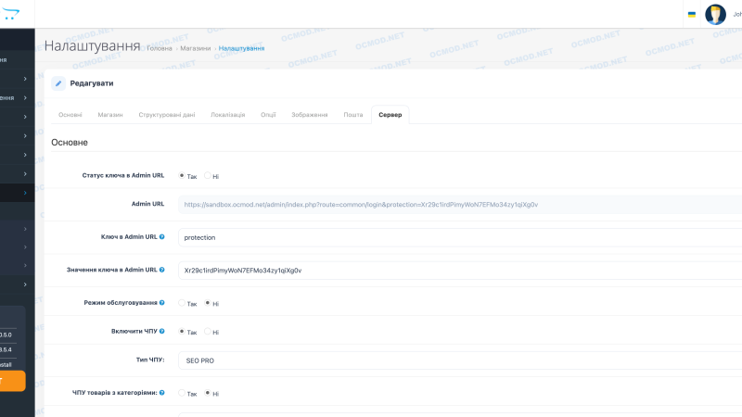Open the Зображення tab
This screenshot has height=417, width=742.
(x=310, y=115)
